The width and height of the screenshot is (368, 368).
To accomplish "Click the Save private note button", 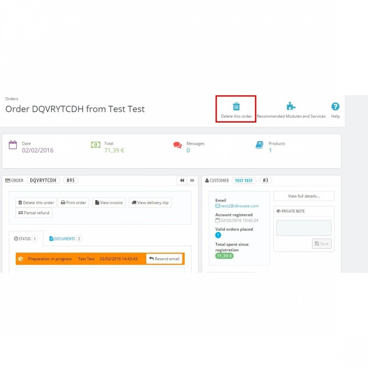I will [x=322, y=244].
